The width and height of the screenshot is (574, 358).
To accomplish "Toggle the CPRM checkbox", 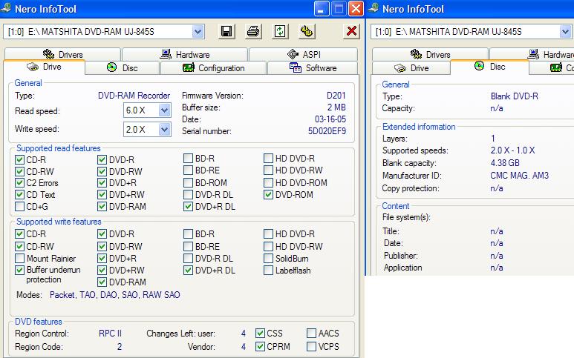I will pos(261,346).
